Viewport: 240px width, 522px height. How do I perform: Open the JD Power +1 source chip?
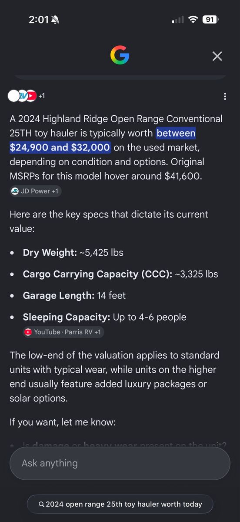[x=36, y=191]
